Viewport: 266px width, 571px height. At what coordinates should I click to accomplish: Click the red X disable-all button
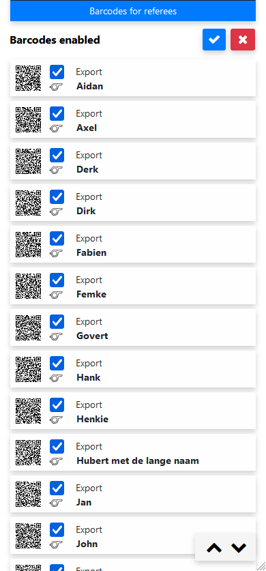pyautogui.click(x=243, y=40)
